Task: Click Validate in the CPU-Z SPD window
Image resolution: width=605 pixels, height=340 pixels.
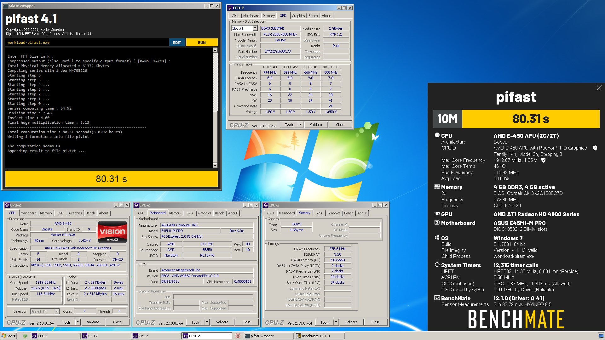Action: pos(316,125)
